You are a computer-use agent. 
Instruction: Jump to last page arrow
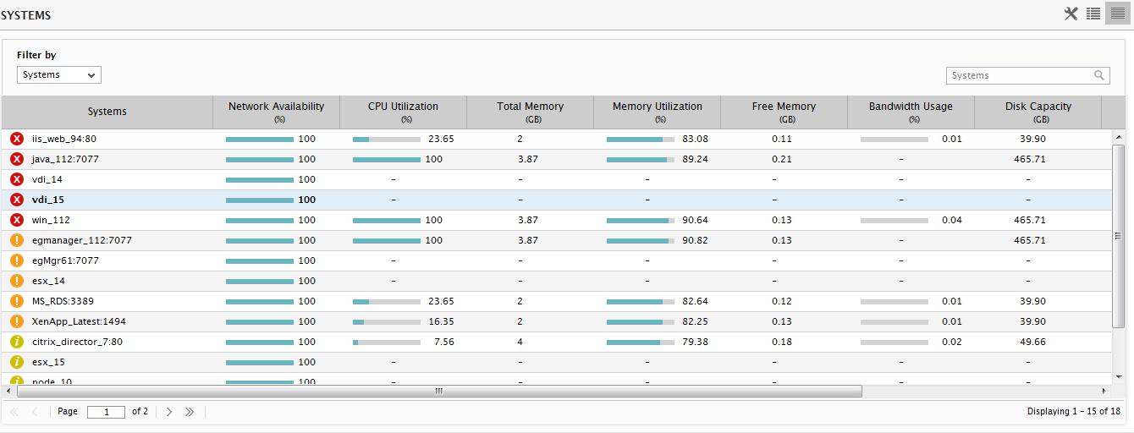click(x=190, y=412)
